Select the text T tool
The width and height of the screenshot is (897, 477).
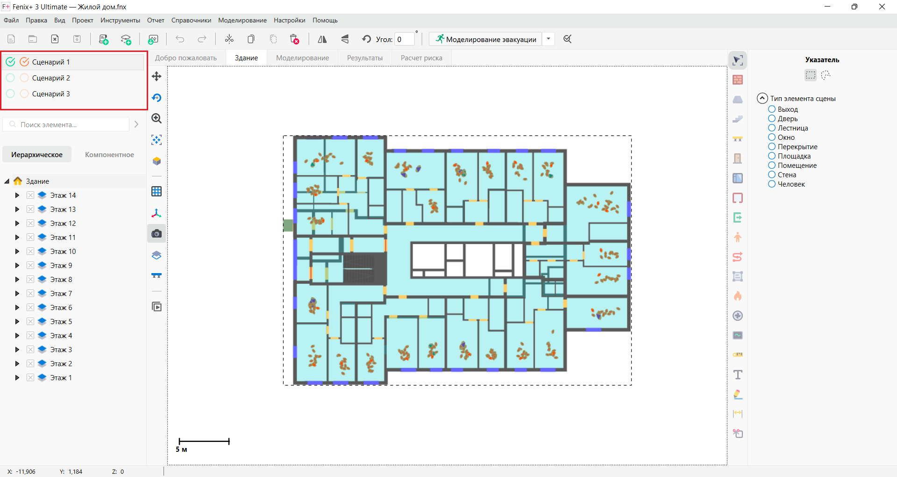coord(738,375)
